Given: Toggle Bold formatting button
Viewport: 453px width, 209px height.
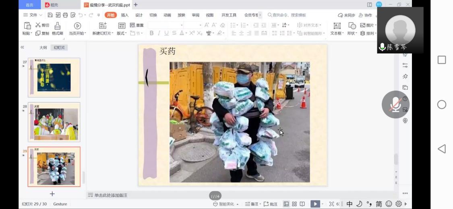Looking at the screenshot, I should point(151,33).
